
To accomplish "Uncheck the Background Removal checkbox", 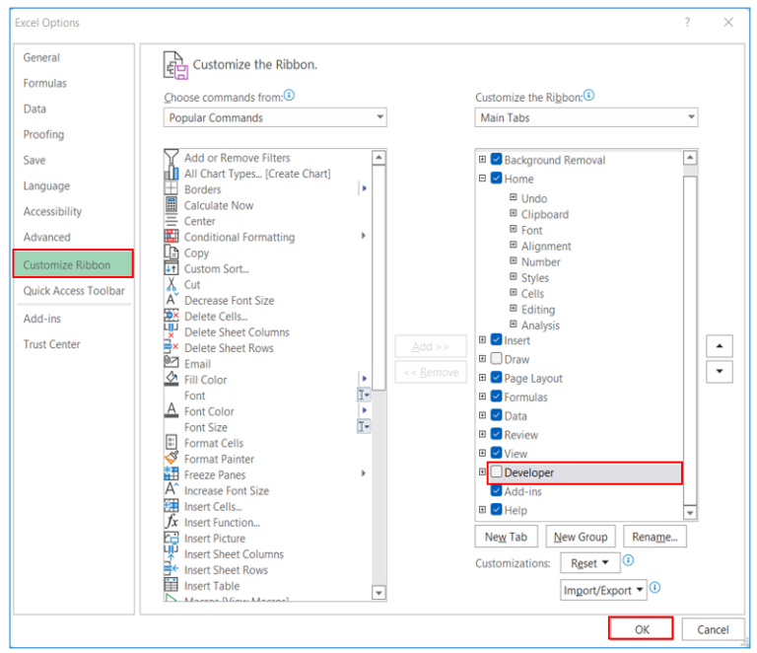I will [497, 160].
